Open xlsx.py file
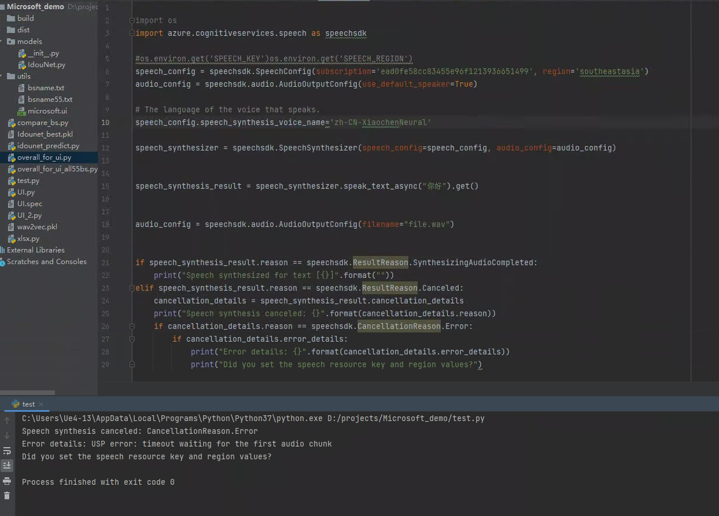Image resolution: width=719 pixels, height=516 pixels. (x=28, y=239)
